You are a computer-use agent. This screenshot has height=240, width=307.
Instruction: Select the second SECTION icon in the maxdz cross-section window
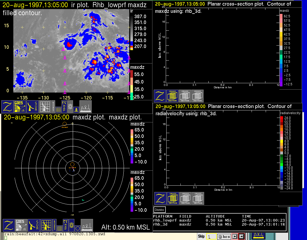pos(185,96)
